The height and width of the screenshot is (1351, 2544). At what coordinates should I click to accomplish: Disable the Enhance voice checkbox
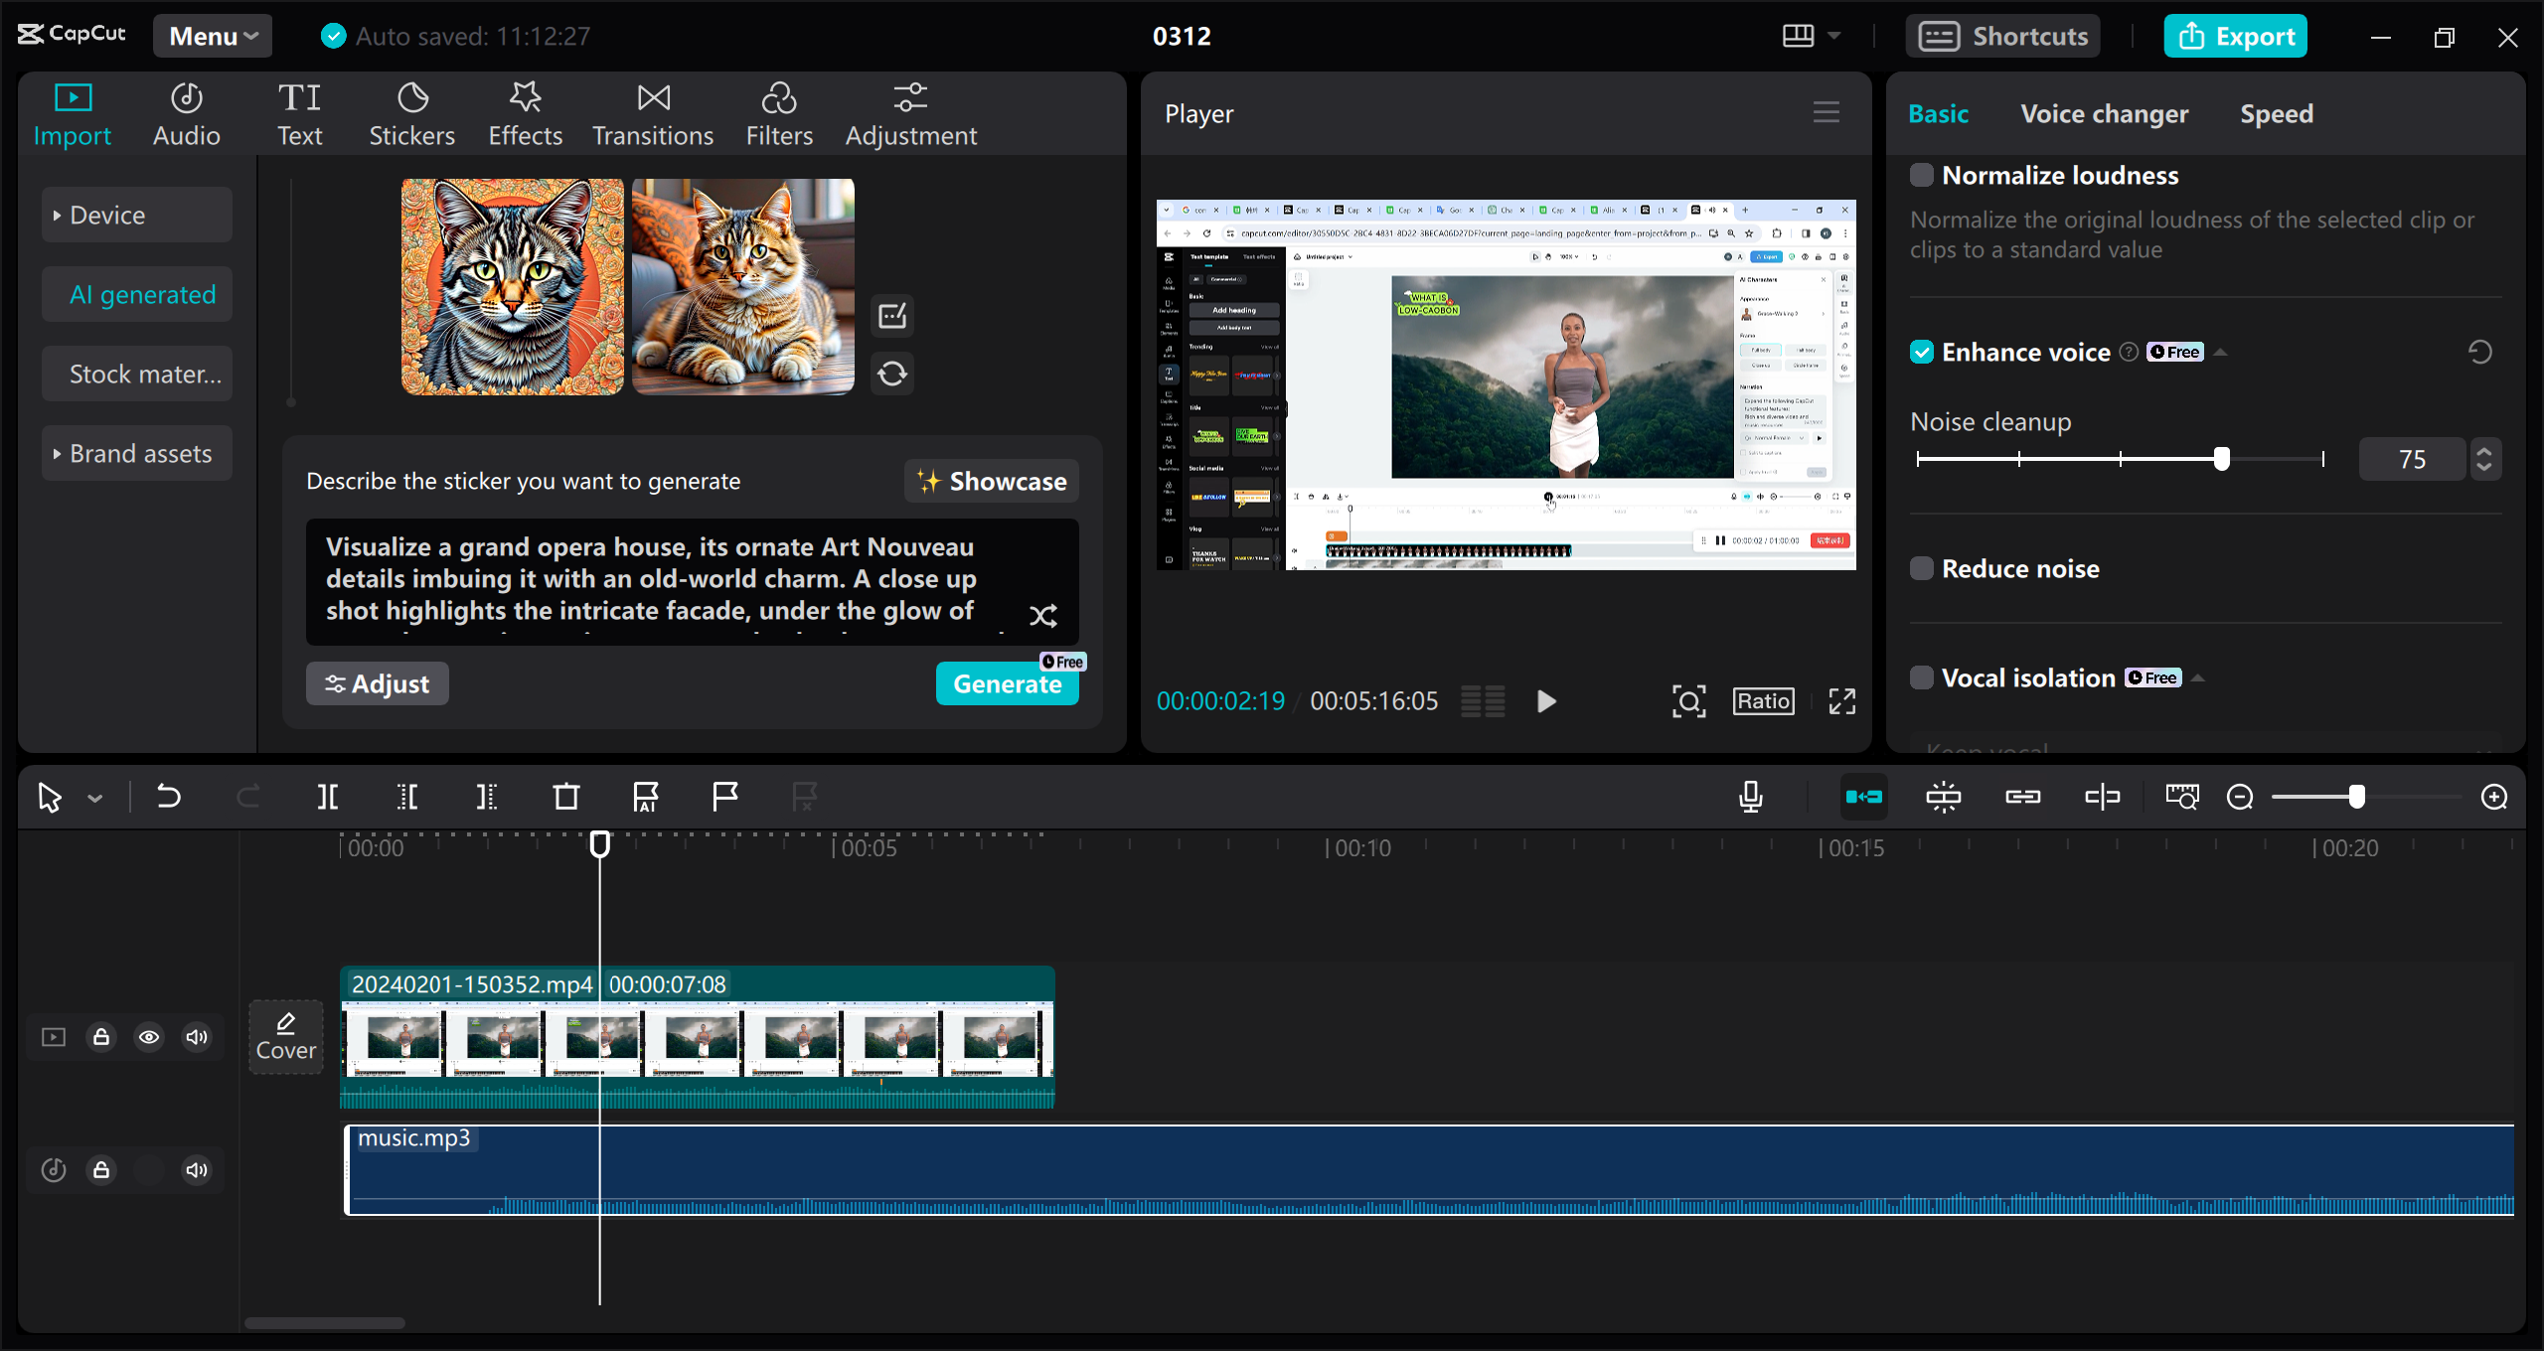tap(1923, 352)
